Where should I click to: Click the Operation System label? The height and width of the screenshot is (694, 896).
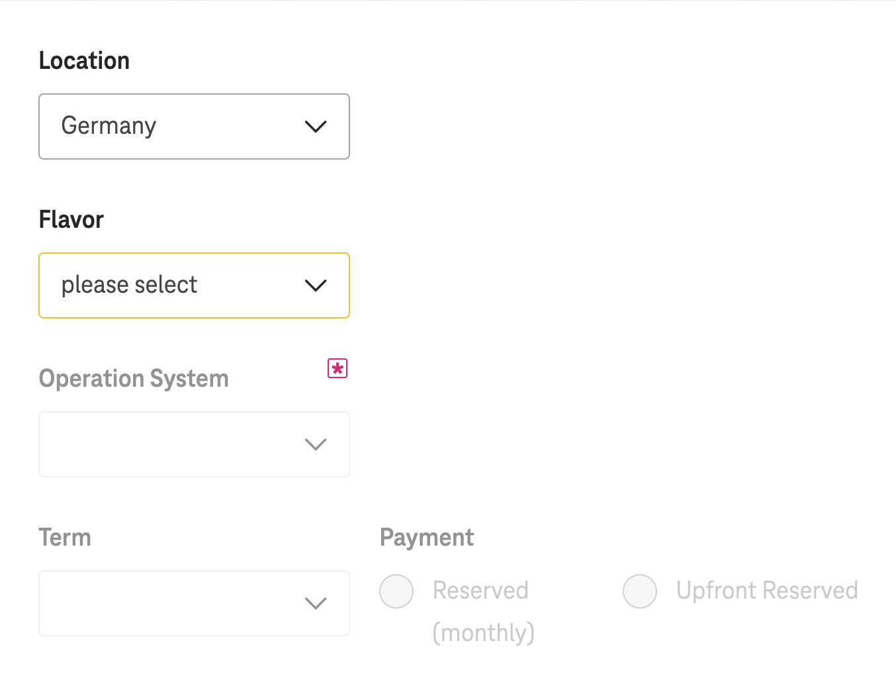click(x=134, y=379)
